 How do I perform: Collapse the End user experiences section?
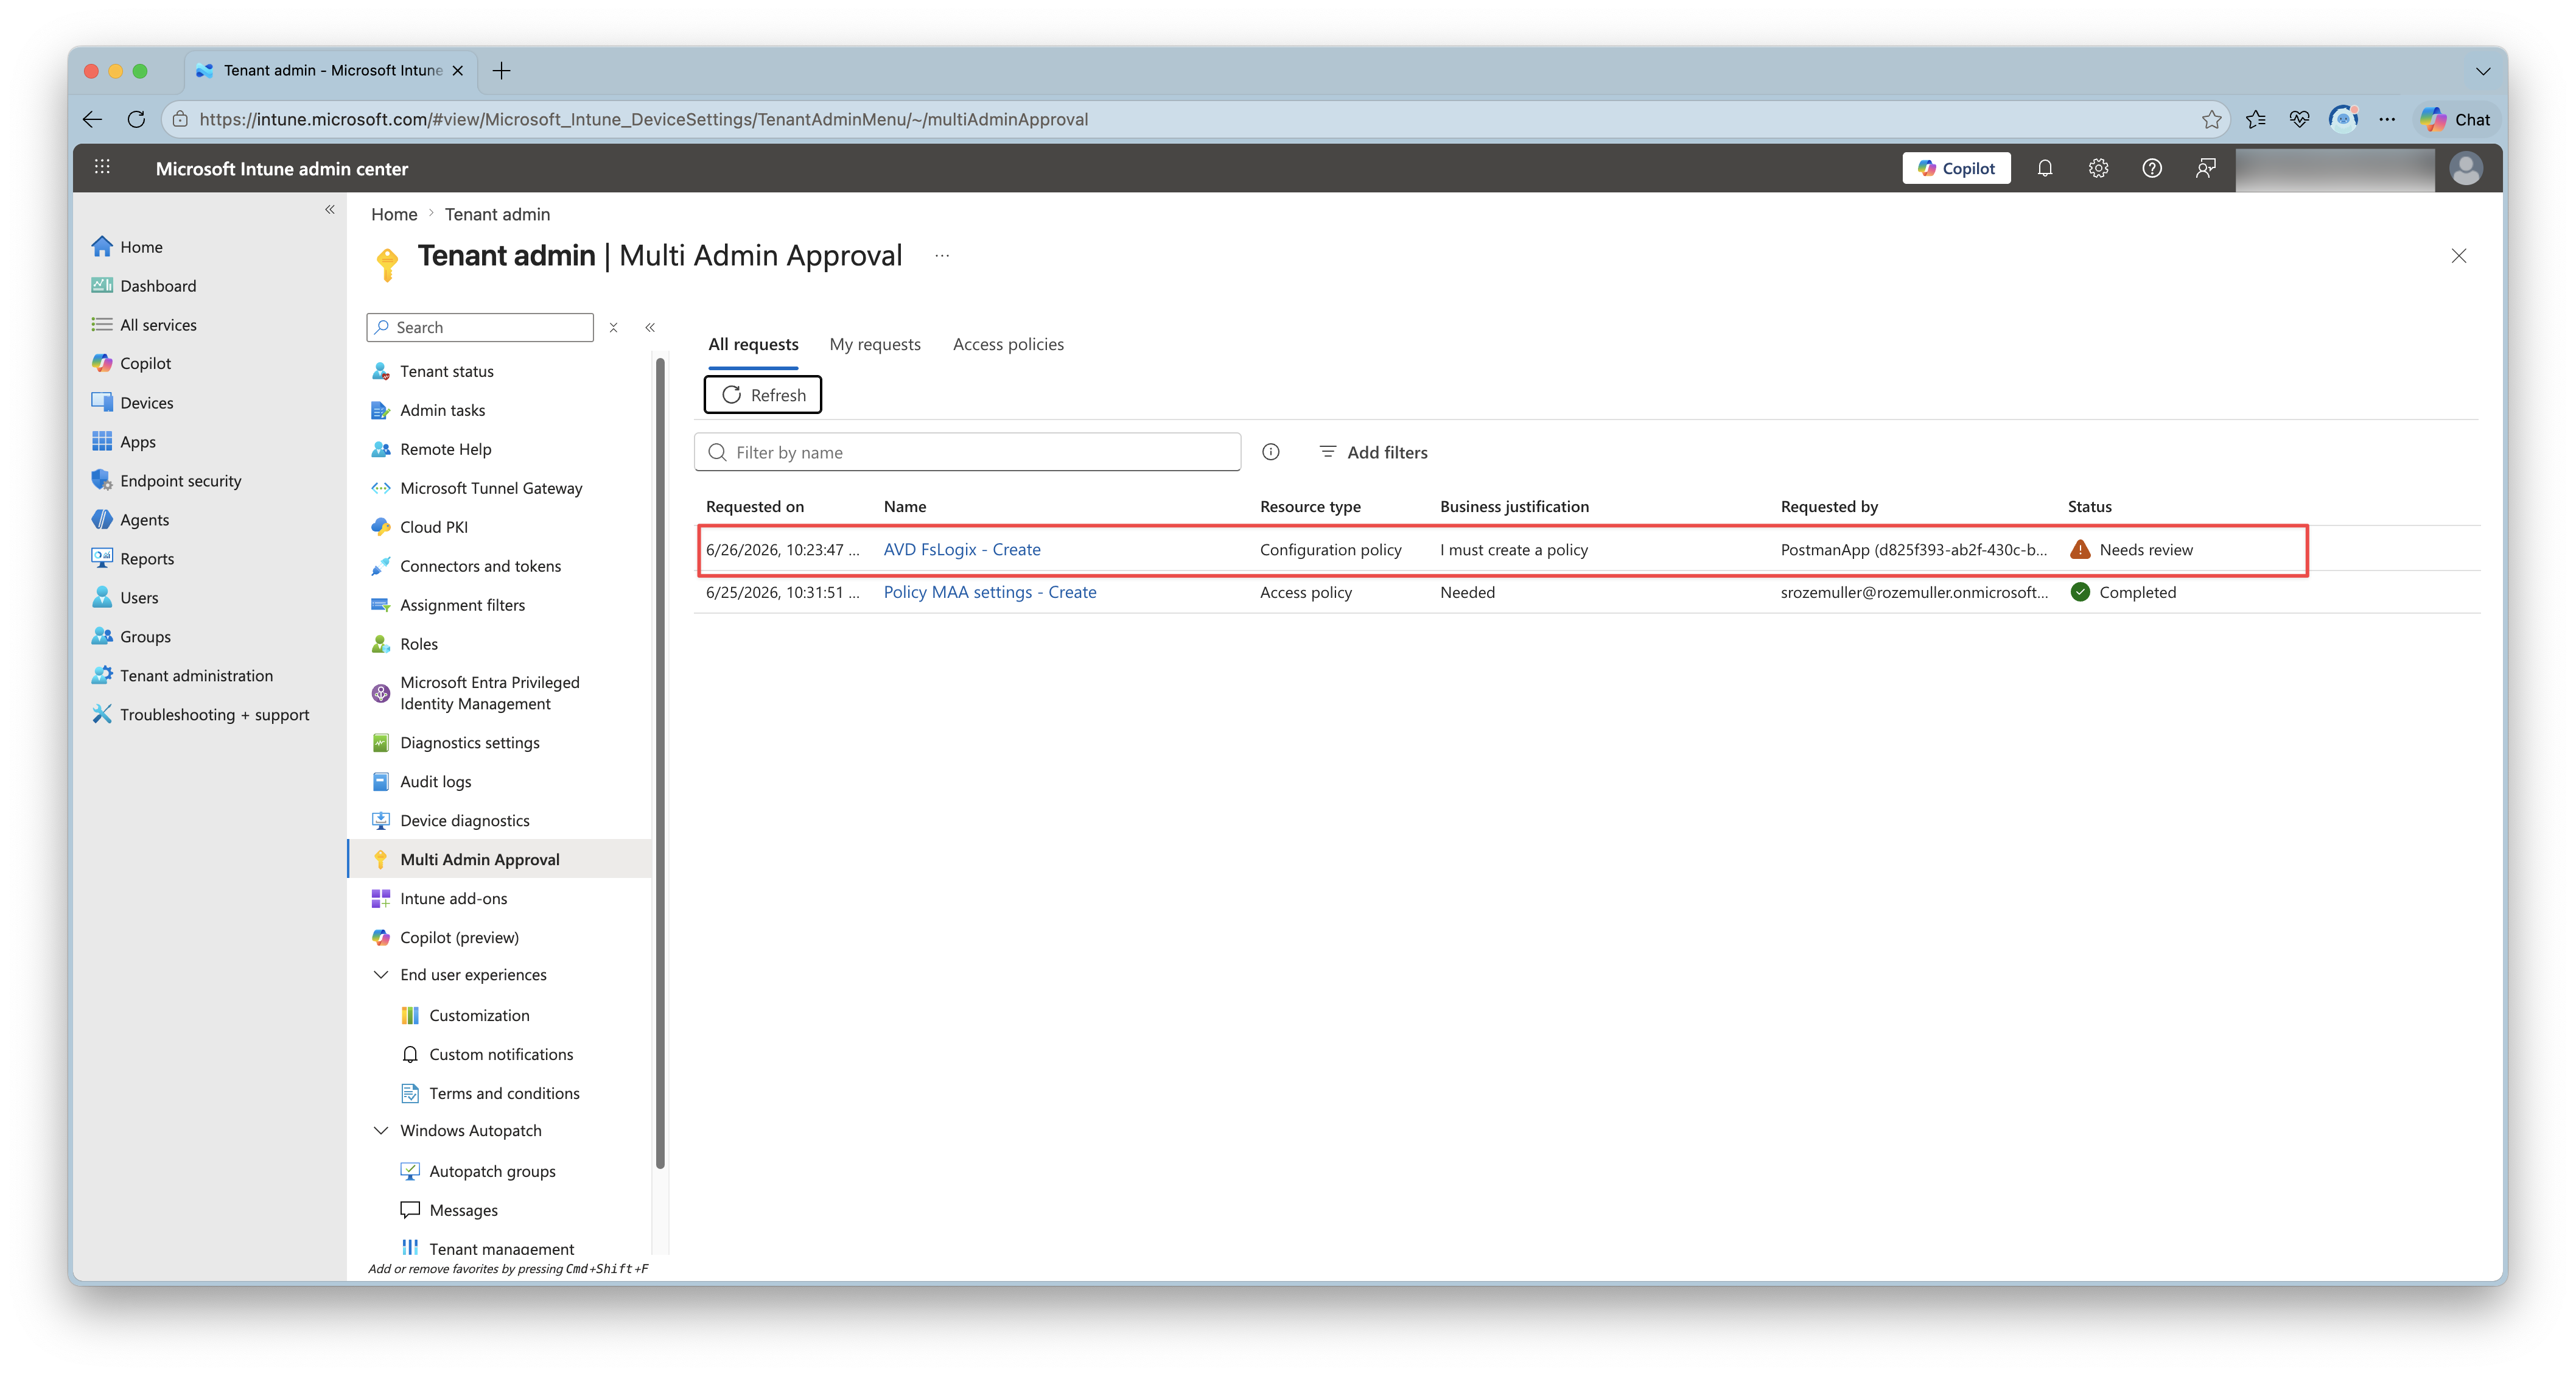pos(381,974)
